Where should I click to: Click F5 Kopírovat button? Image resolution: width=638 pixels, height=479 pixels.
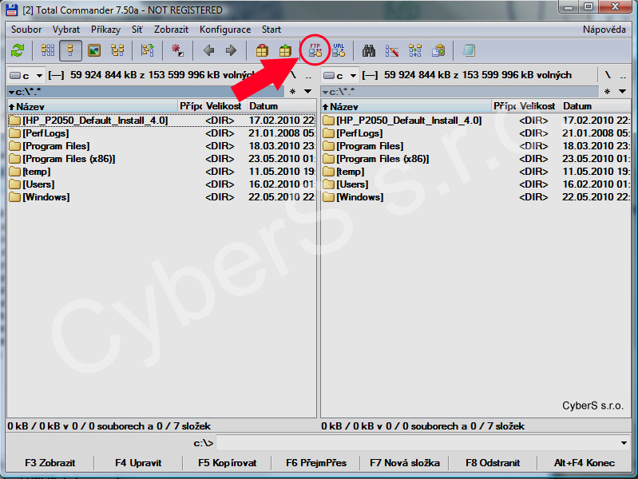(227, 463)
